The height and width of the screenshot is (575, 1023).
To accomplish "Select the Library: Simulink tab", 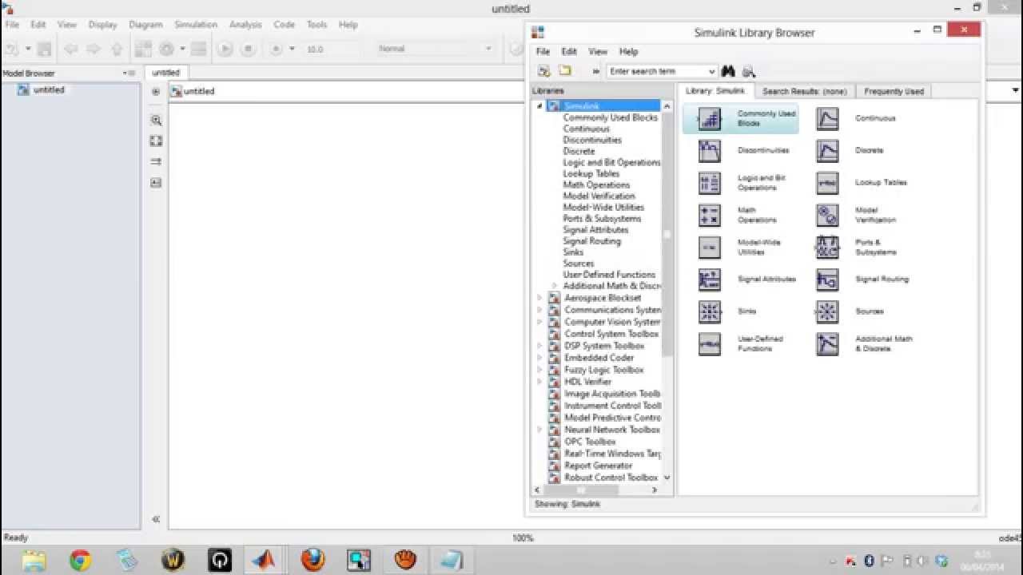I will (x=715, y=90).
